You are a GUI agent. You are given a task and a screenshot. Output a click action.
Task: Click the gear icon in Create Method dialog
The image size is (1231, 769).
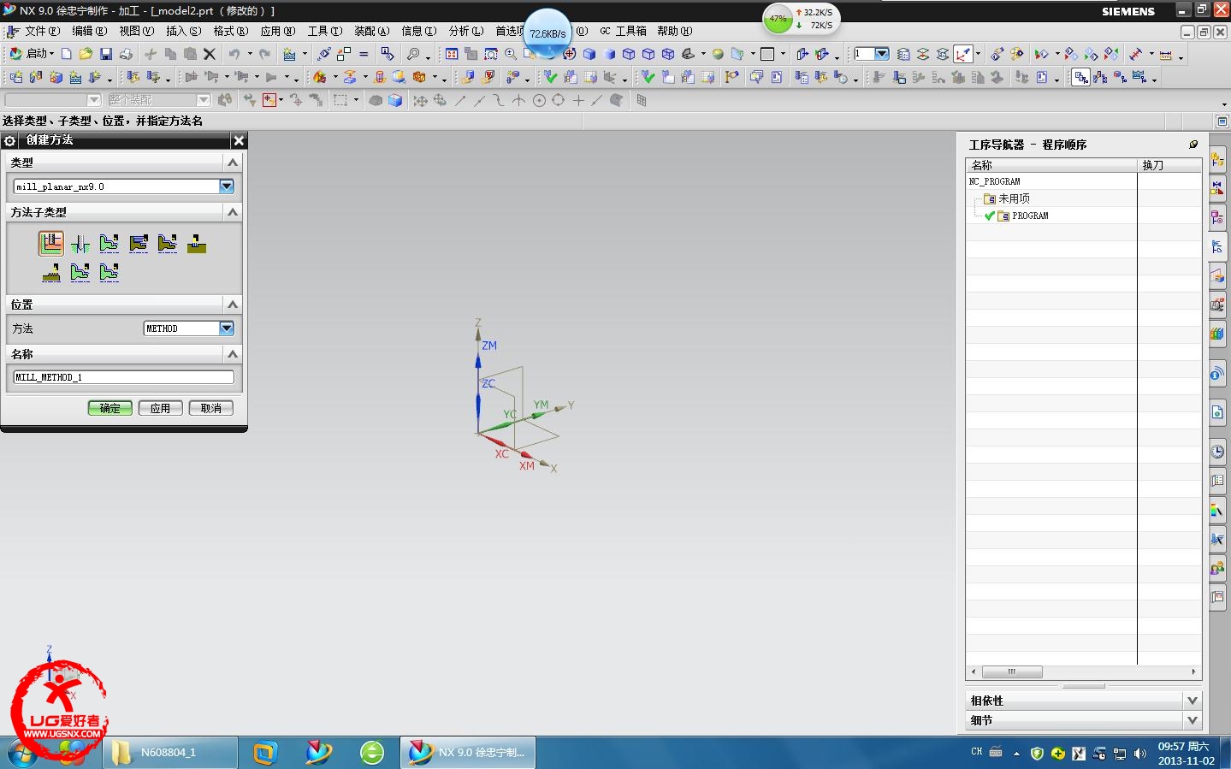coord(10,140)
